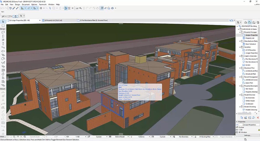The width and height of the screenshot is (260, 141).
Task: Click the red delete icon in Navigator
Action: click(x=258, y=118)
